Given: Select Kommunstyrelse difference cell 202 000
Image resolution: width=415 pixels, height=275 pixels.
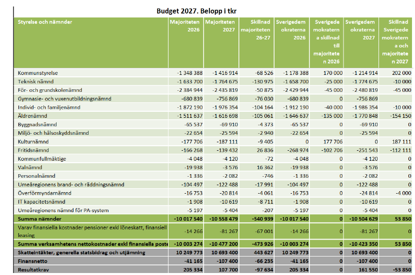Looking at the screenshot, I should pos(402,73).
